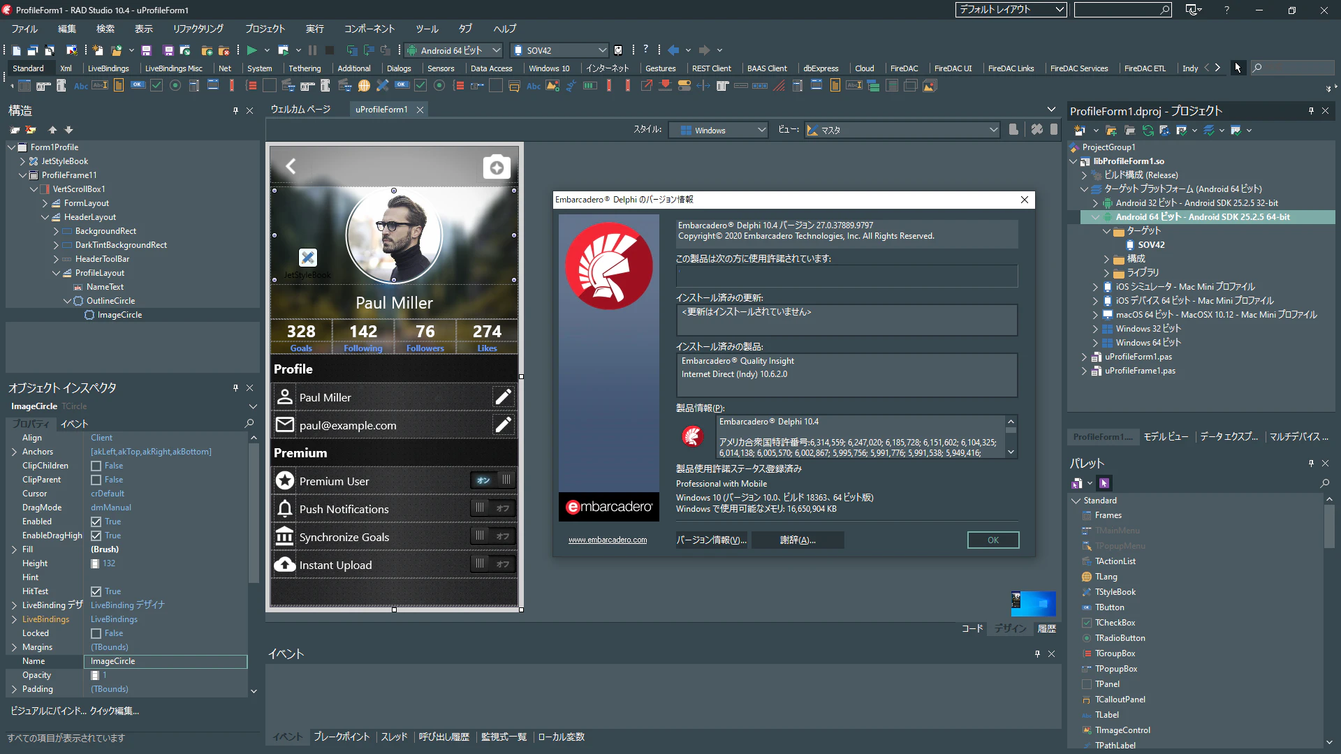This screenshot has width=1341, height=754.
Task: Collapse the HeaderLayout tree node
Action: click(x=45, y=217)
